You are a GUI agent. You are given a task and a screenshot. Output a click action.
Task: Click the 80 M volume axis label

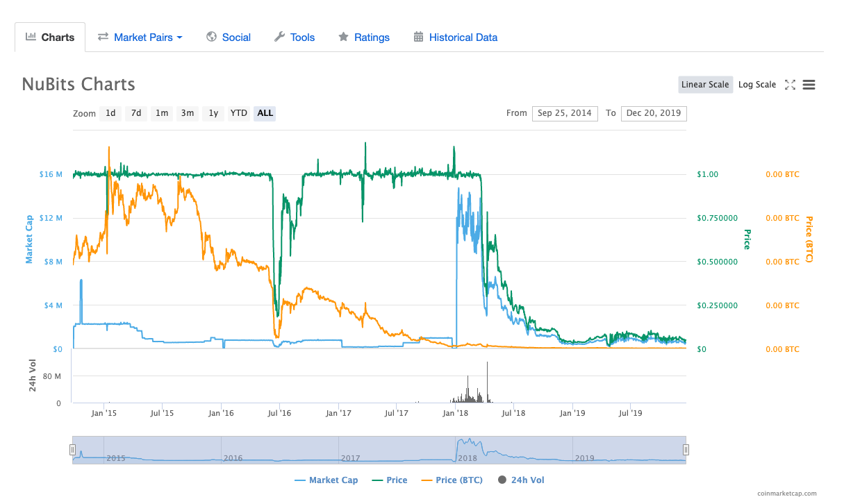53,376
